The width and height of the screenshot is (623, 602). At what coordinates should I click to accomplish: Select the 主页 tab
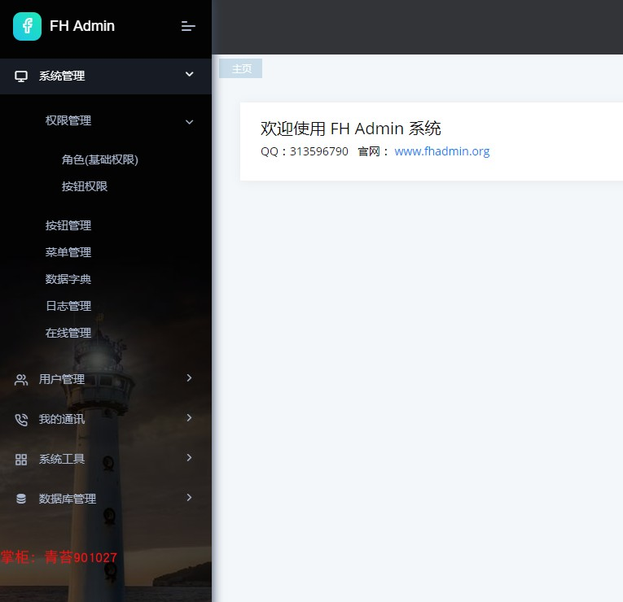[241, 68]
